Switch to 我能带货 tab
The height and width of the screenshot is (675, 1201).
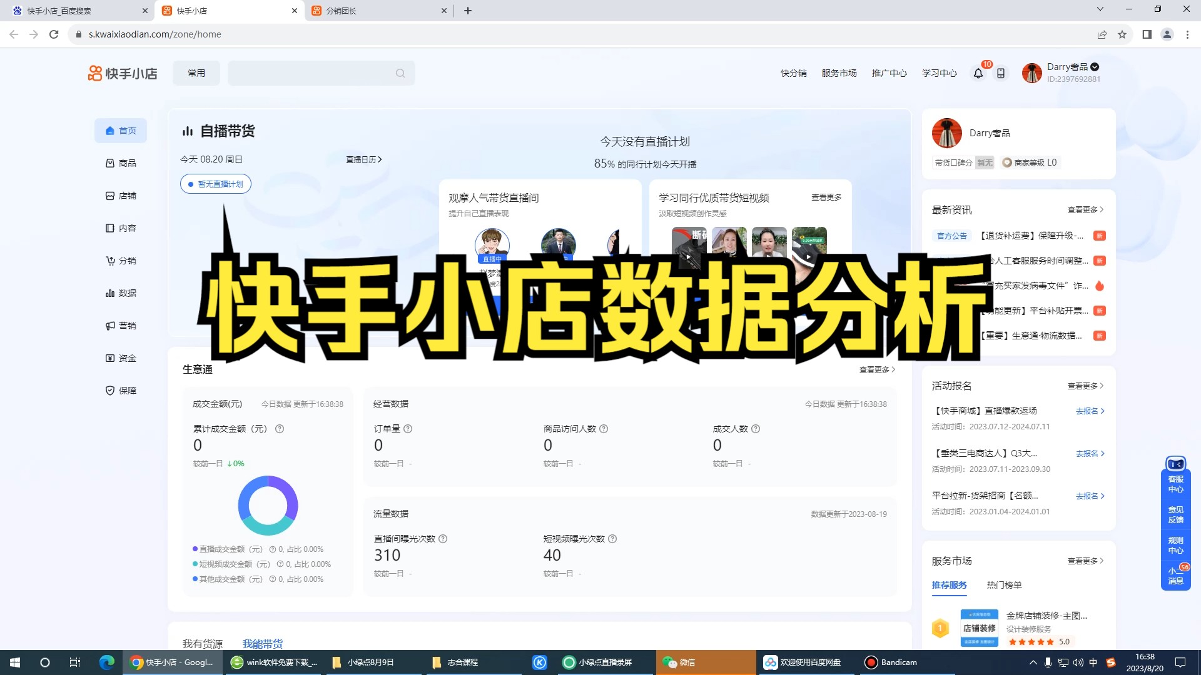pyautogui.click(x=263, y=643)
